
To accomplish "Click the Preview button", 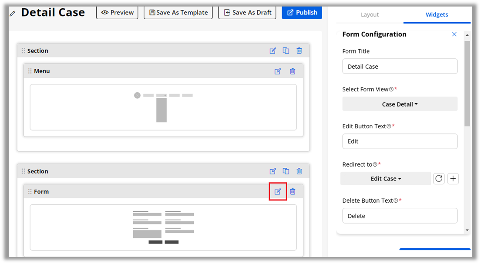I will (117, 13).
